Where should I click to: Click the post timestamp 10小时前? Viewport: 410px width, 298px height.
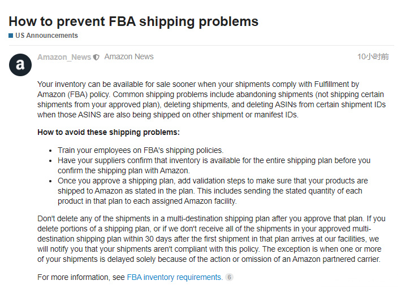tap(373, 57)
